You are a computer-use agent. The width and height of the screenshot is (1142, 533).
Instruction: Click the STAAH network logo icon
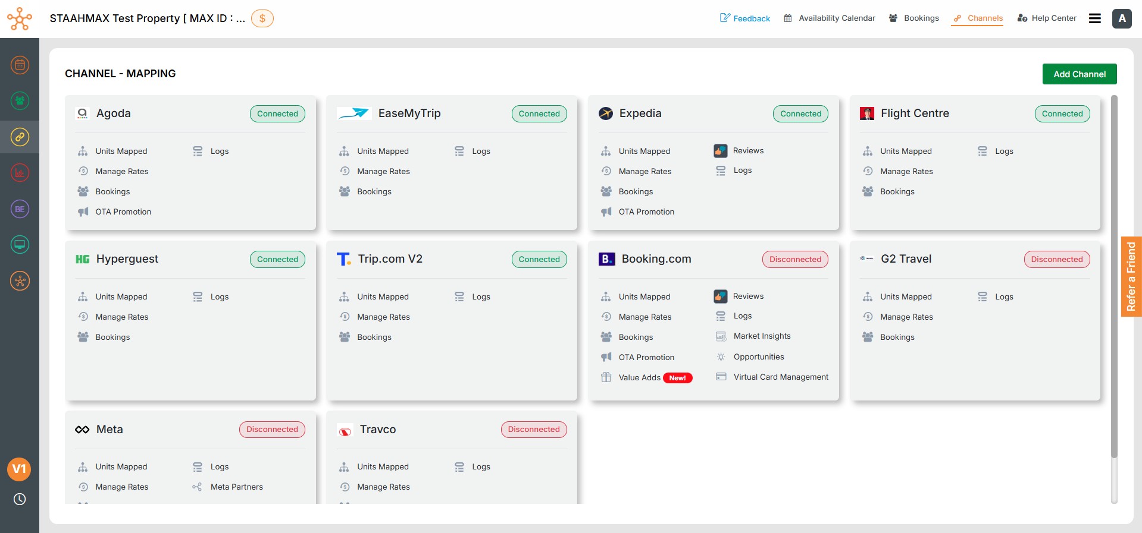click(20, 18)
